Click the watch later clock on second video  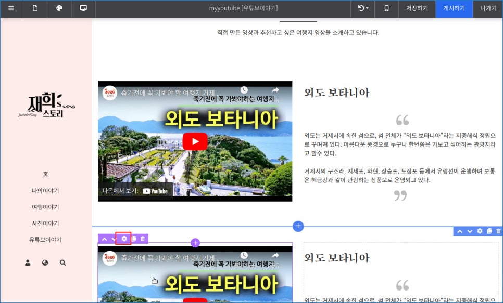[244, 255]
